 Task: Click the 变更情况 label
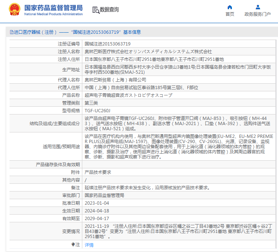(71, 231)
